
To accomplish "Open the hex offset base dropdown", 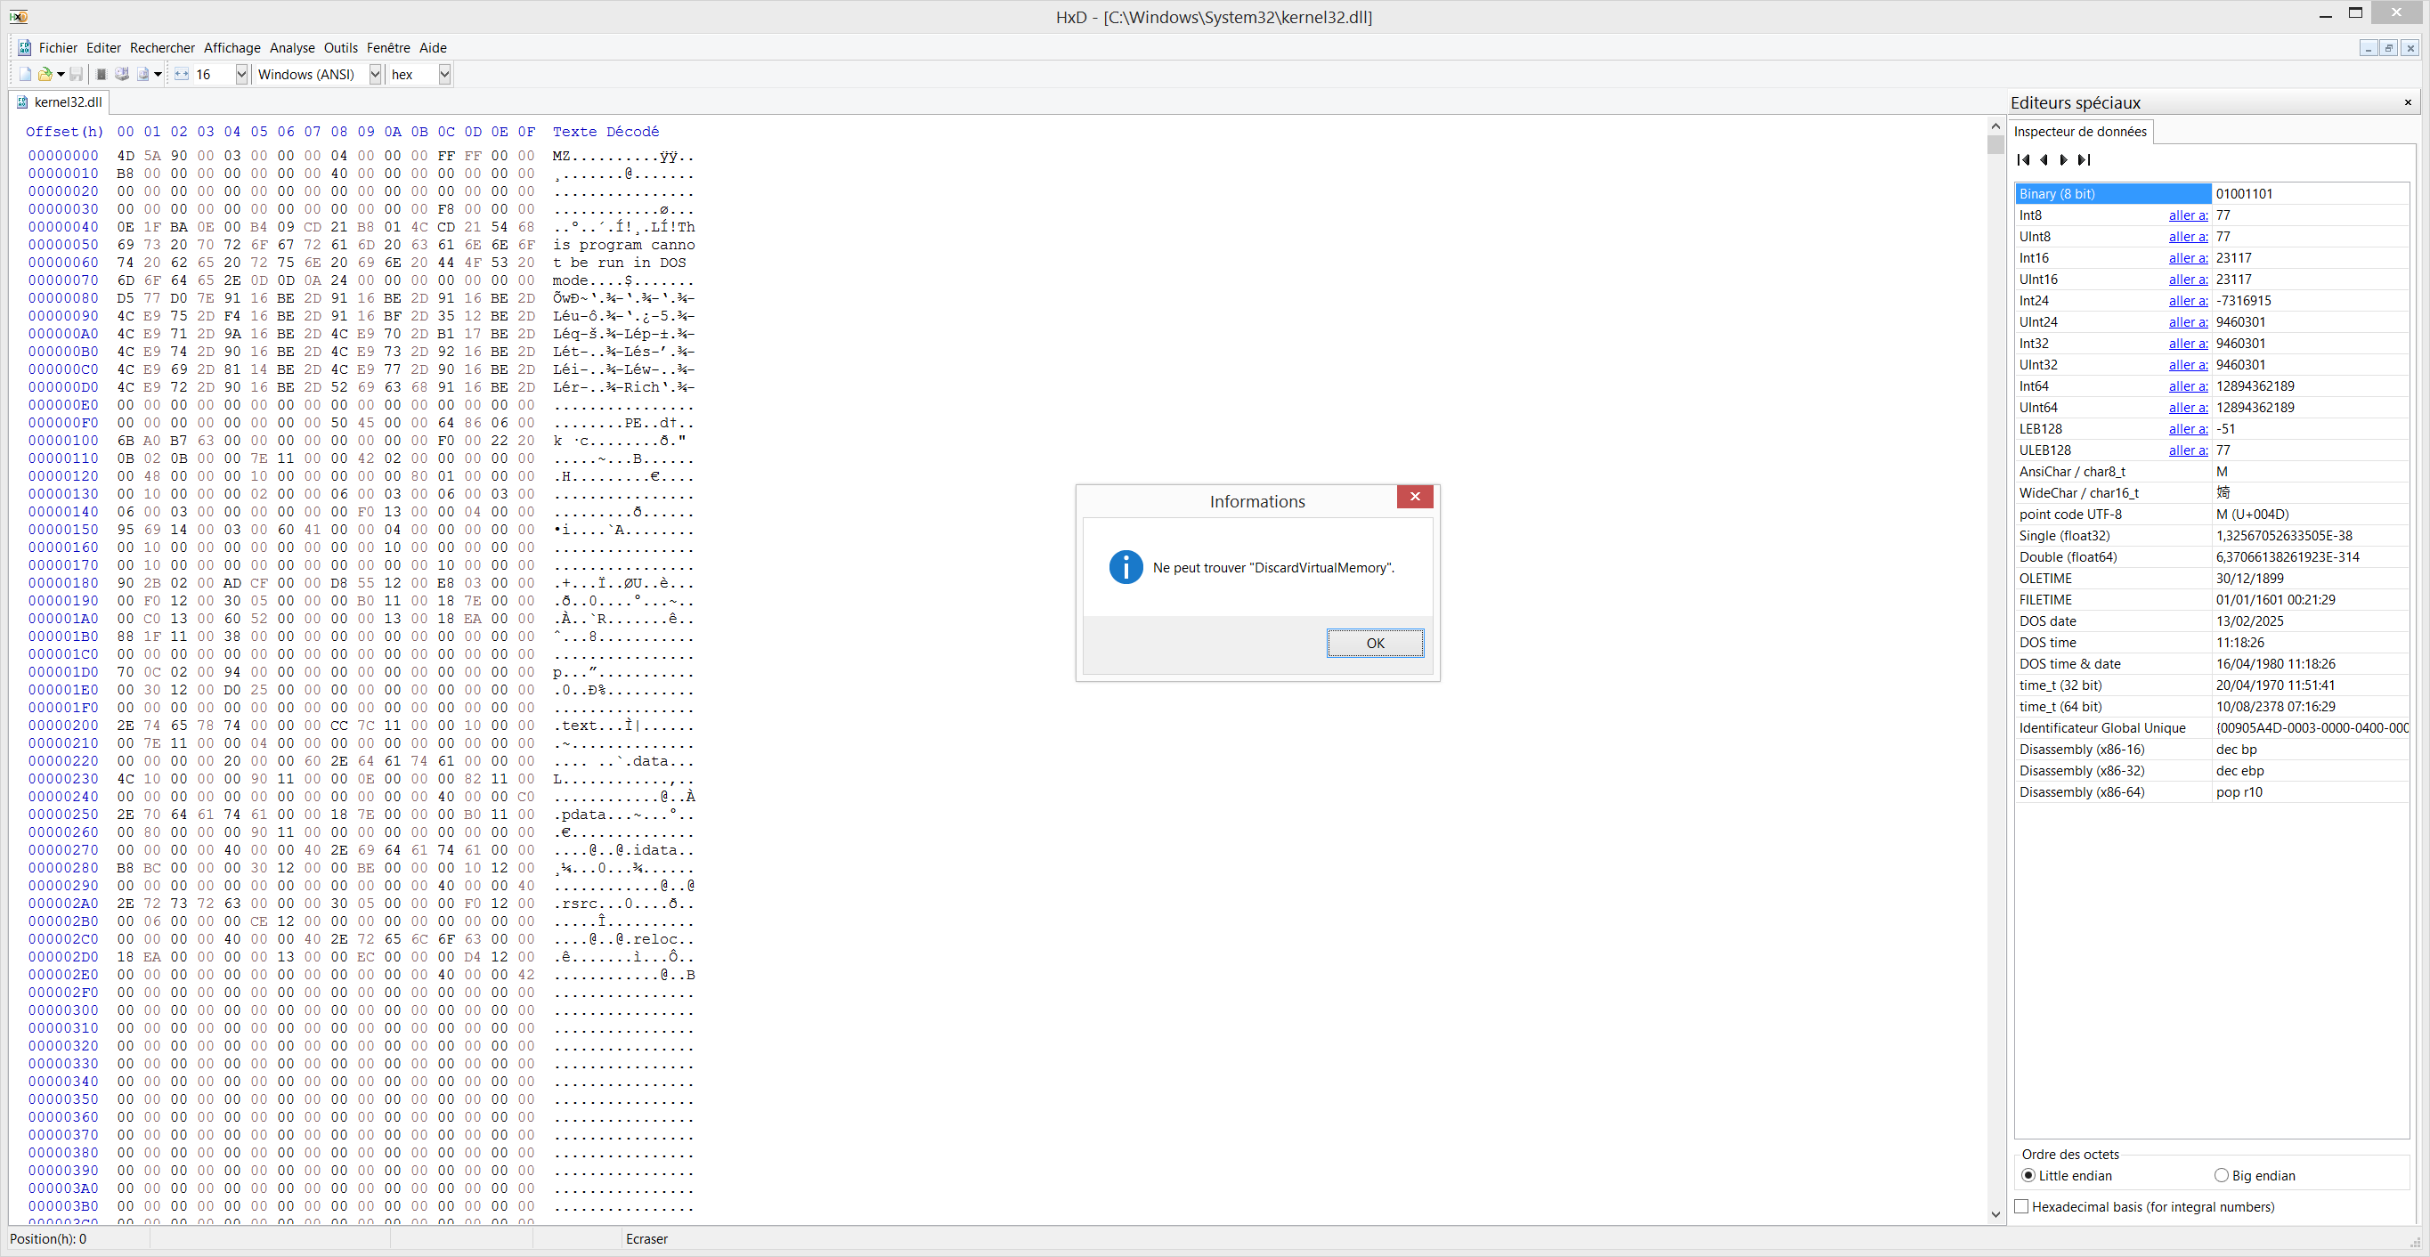I will (444, 75).
